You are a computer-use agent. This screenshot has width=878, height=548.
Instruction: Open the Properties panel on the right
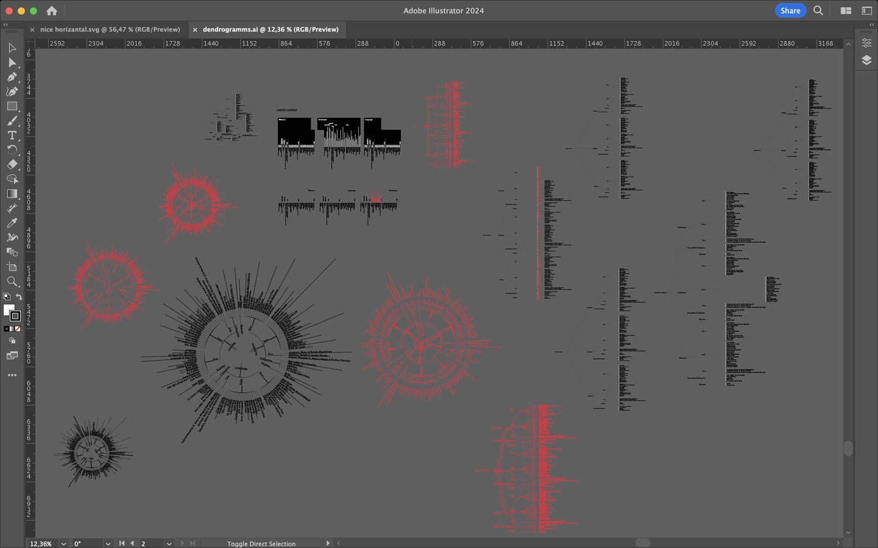[867, 43]
